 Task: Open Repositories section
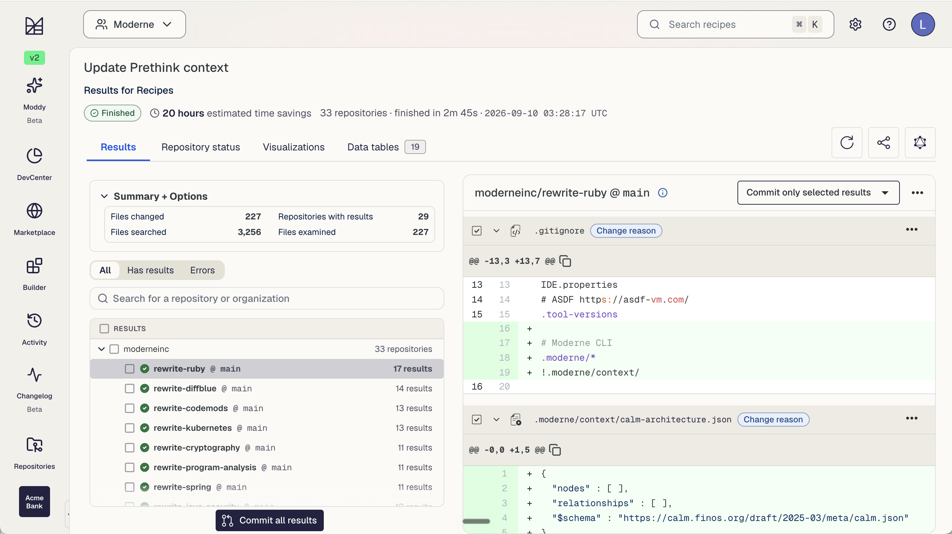click(x=35, y=453)
